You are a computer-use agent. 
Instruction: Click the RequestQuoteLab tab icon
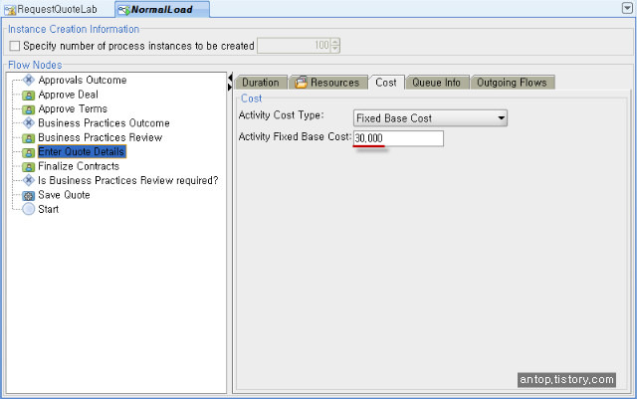pos(10,10)
